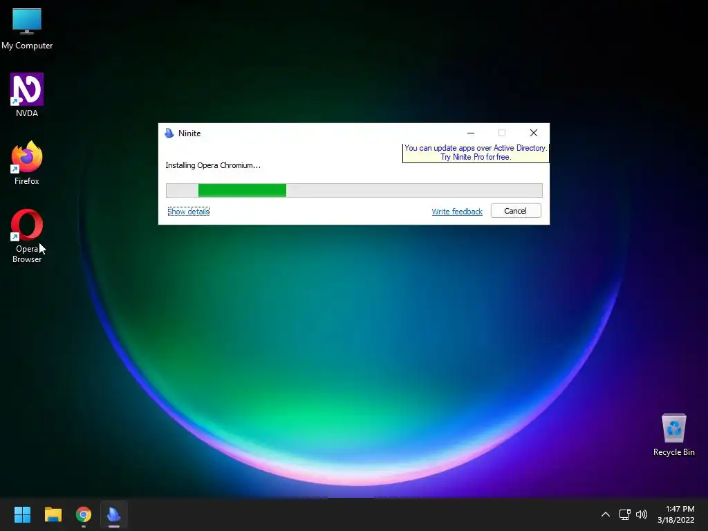The image size is (708, 531).
Task: Open the taskbar clock and date
Action: (x=676, y=514)
